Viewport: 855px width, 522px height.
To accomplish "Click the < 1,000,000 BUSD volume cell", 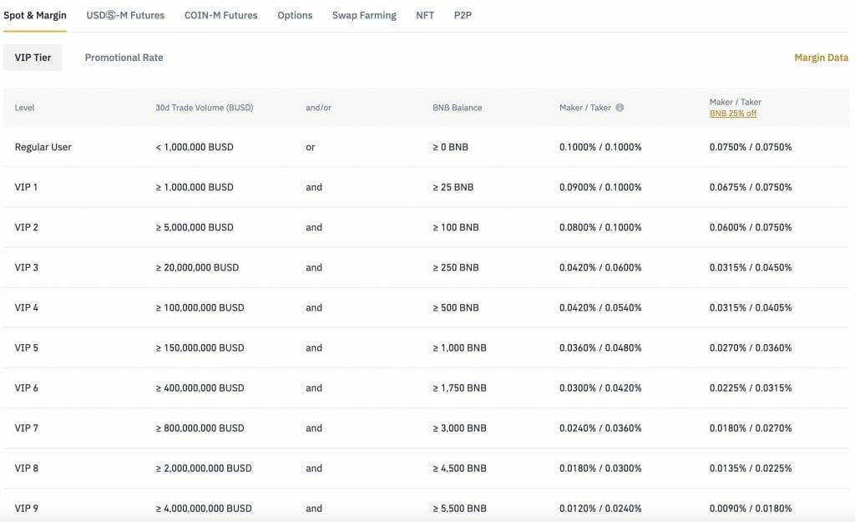I will [195, 147].
